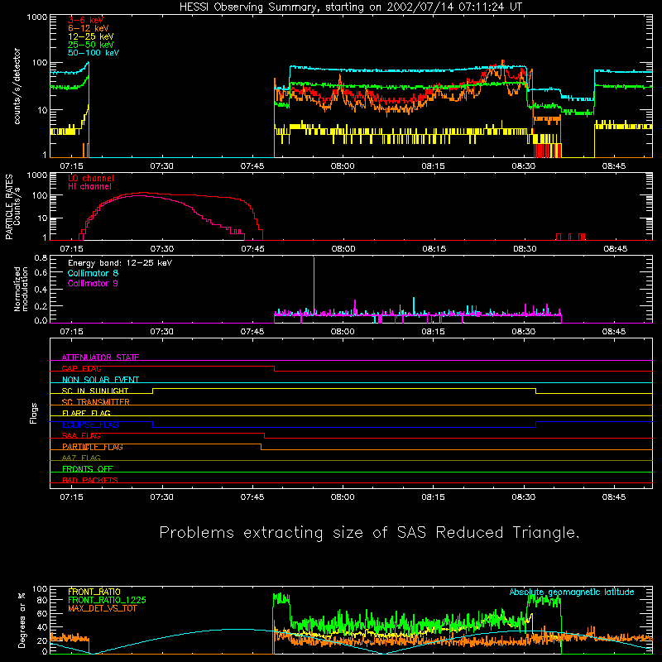This screenshot has width=662, height=662.
Task: Click the BAD_PACKETS flag label
Action: (x=90, y=480)
